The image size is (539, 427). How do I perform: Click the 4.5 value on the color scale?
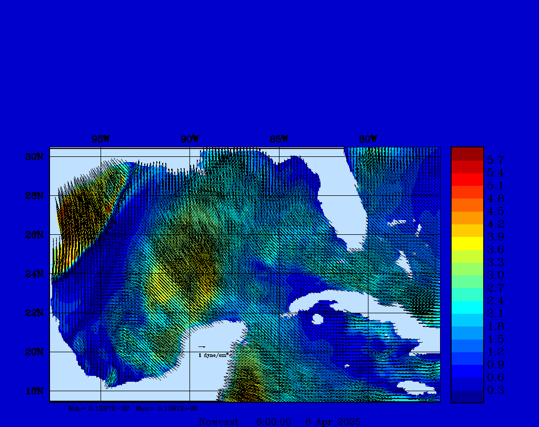(x=495, y=211)
